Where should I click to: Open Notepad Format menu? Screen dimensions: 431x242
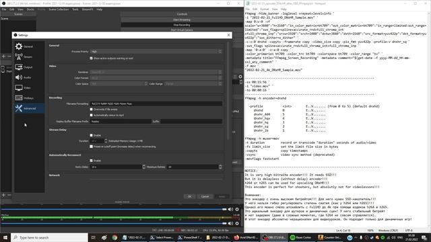[x=265, y=9]
